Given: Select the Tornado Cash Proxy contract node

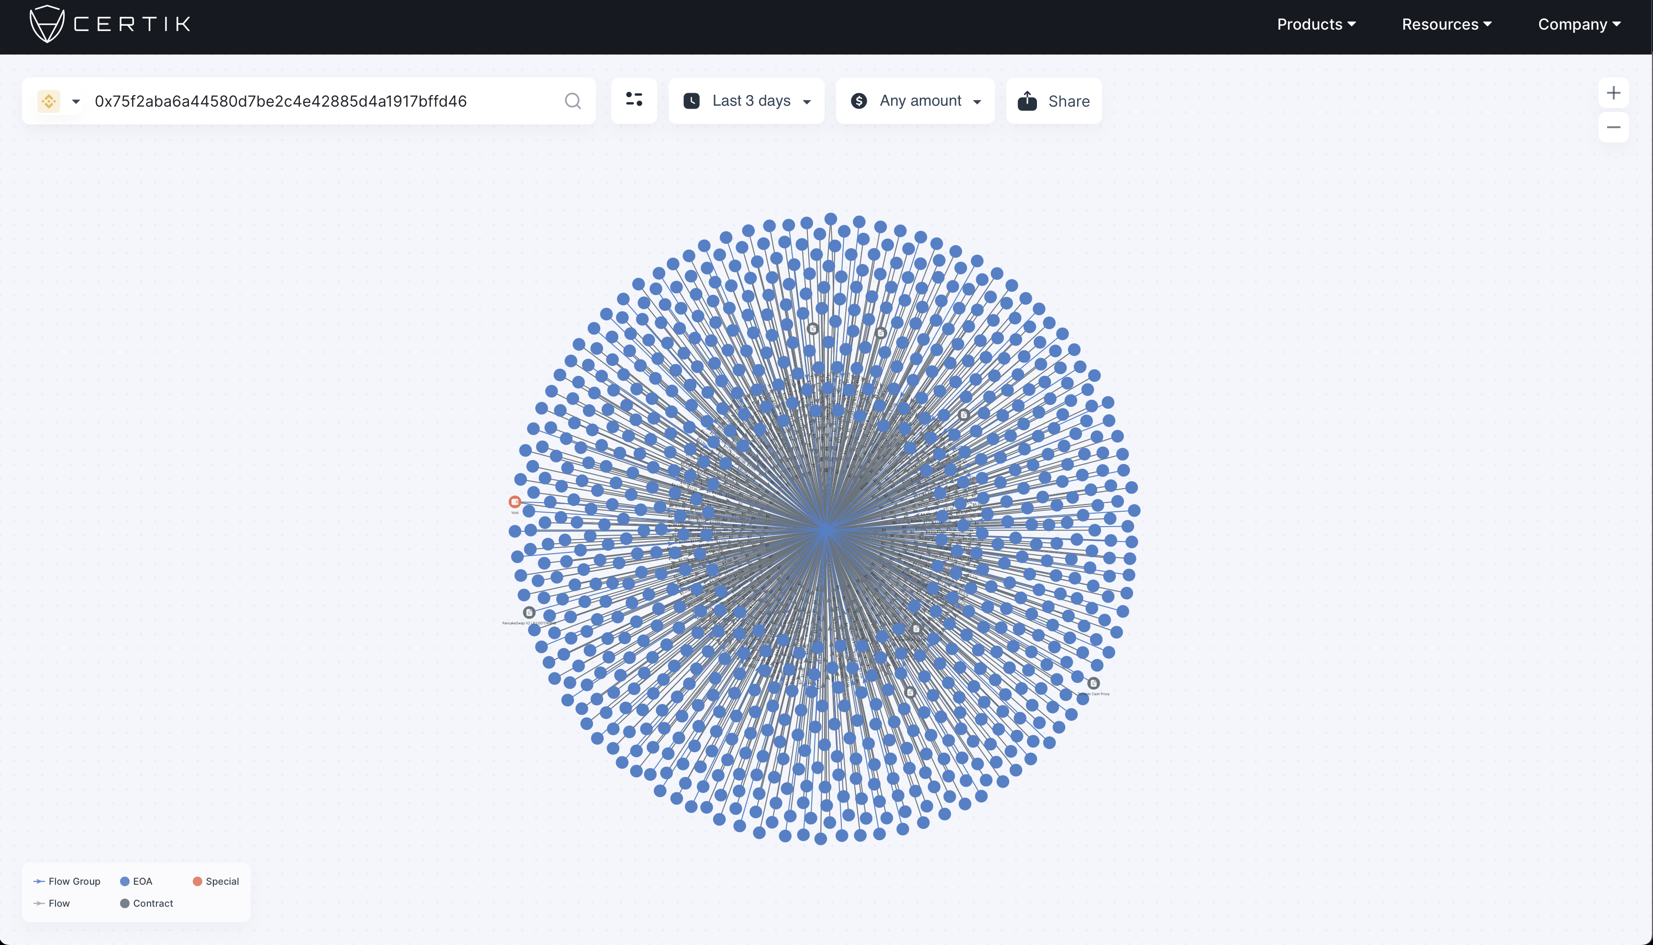Looking at the screenshot, I should click(x=1093, y=683).
